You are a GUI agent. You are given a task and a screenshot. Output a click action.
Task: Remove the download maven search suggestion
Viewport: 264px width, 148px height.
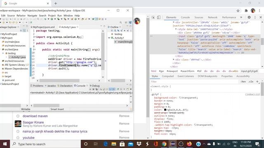point(124,116)
